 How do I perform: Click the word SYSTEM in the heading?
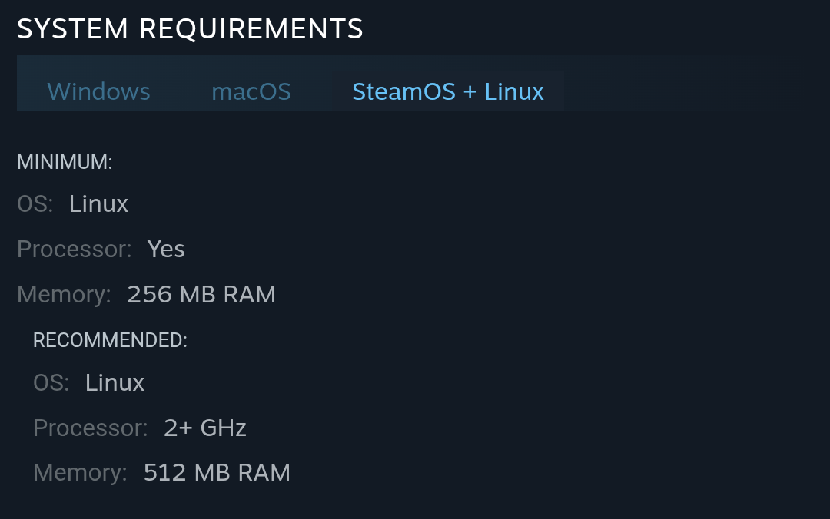73,29
